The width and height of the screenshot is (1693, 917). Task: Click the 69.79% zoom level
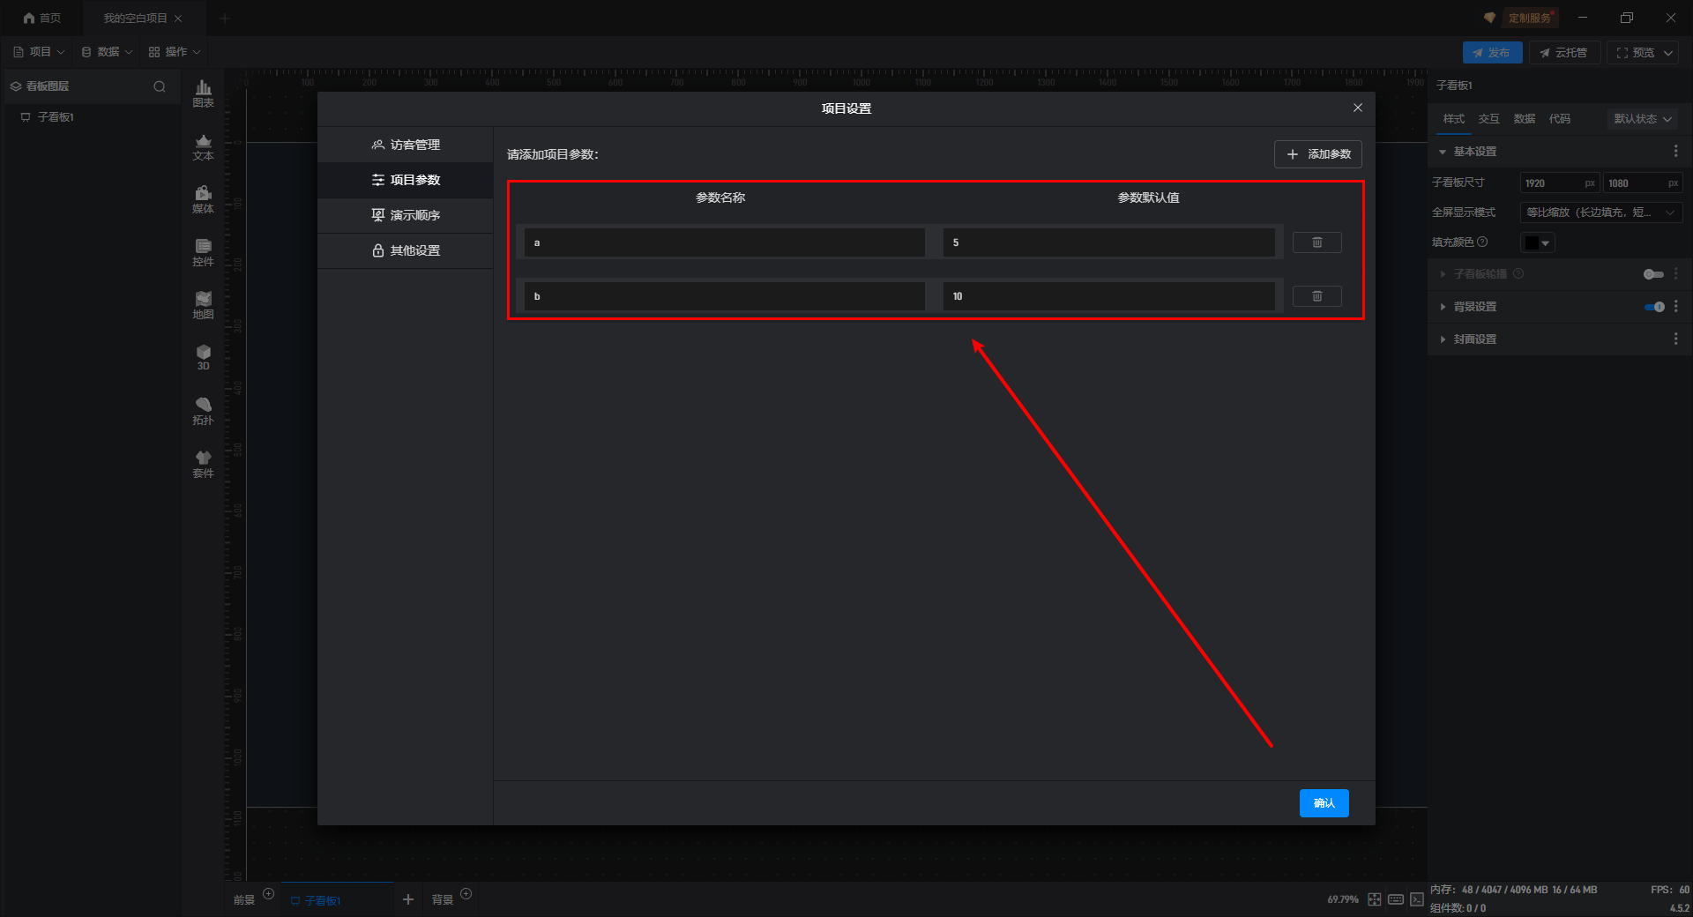1343,899
